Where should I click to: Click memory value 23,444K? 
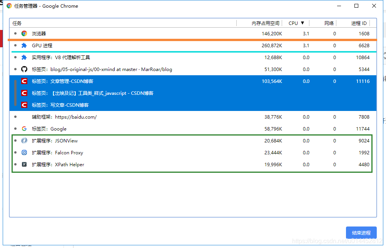coord(273,152)
